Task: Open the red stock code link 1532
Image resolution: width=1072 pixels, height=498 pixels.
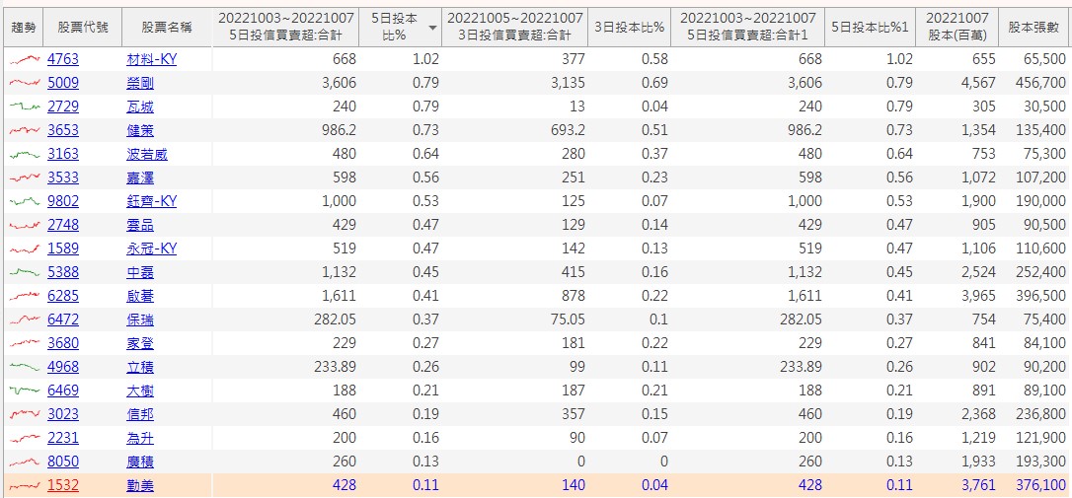Action: coord(62,485)
